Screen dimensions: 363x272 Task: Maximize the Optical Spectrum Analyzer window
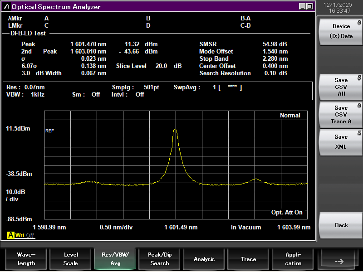click(309, 6)
